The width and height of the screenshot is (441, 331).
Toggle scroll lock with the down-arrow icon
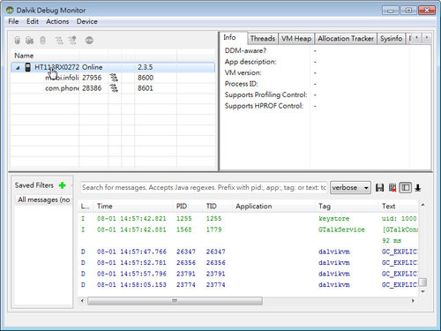(418, 188)
